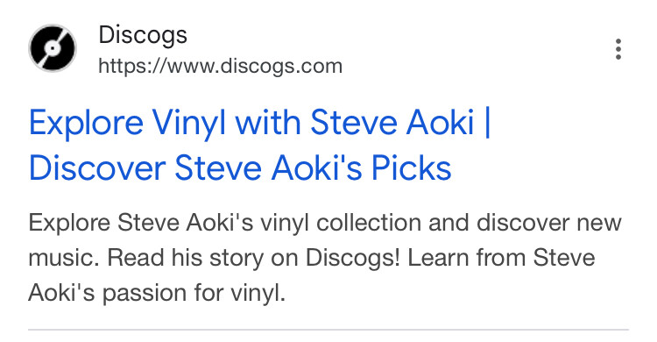Screen dimensions: 657x342
Task: Click "Explore Steve Aoki's vinyl collection" snippet line
Action: click(224, 223)
